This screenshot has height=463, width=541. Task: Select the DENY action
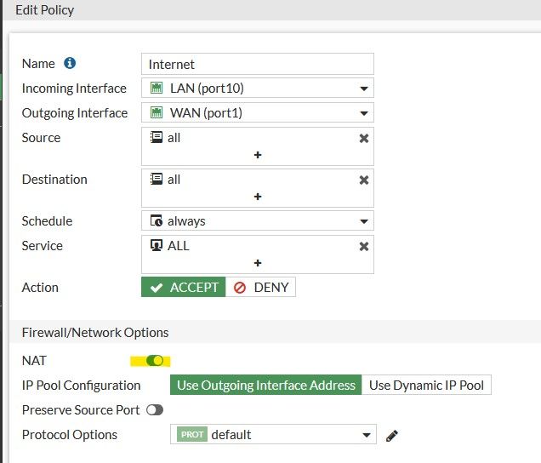click(261, 288)
